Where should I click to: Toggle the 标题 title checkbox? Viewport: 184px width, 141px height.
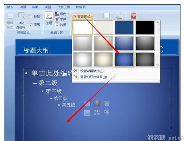point(31,16)
